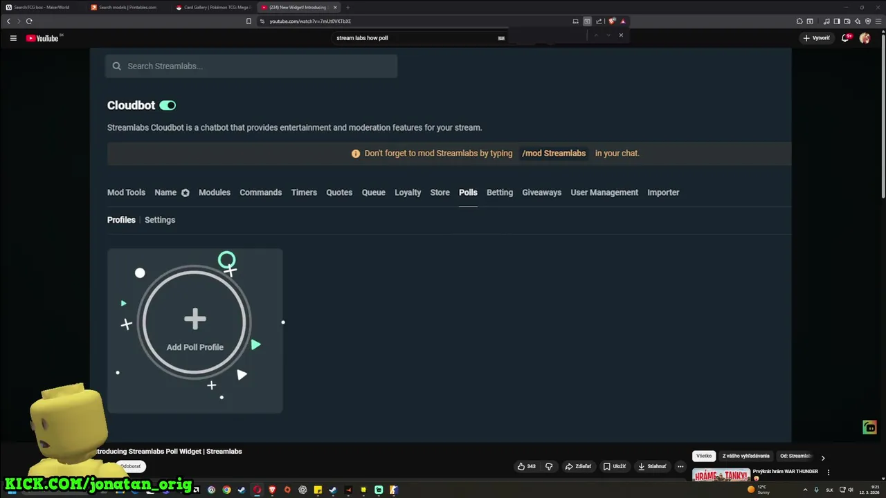This screenshot has height=498, width=886.
Task: Click the Uložiť save button
Action: (x=615, y=466)
